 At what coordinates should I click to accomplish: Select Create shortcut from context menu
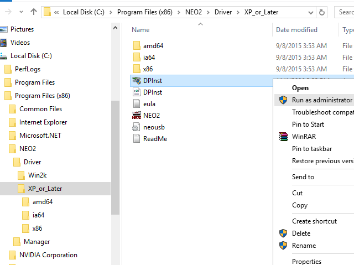(x=314, y=221)
